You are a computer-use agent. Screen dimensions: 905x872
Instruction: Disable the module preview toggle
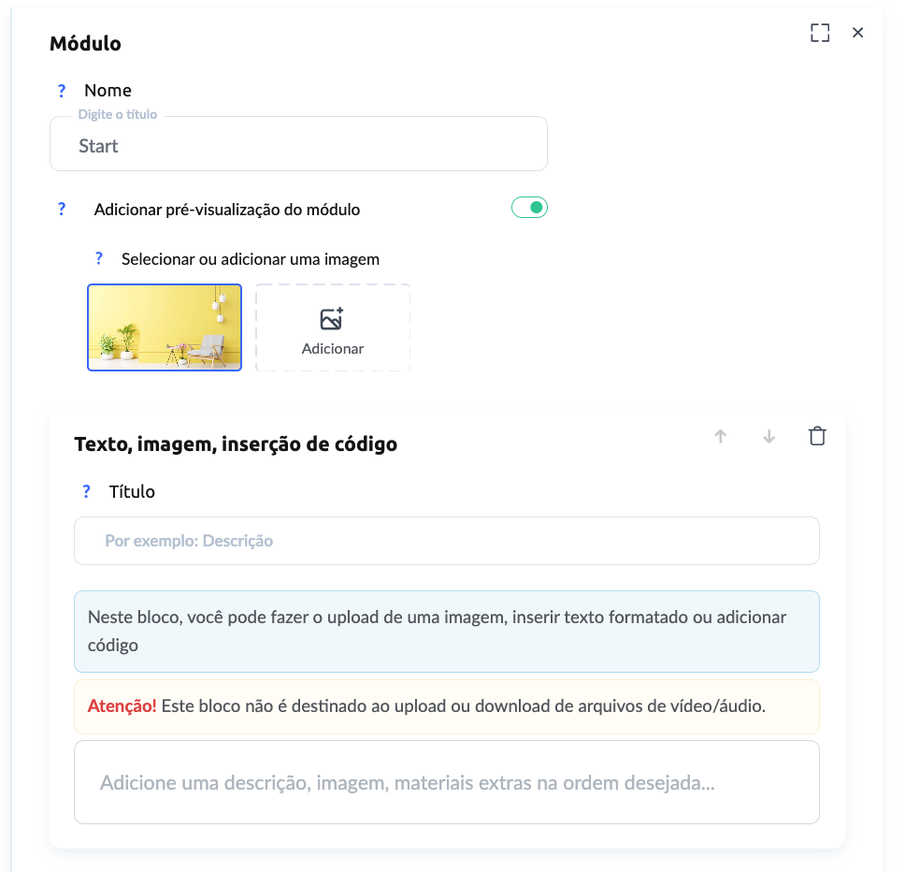tap(529, 208)
